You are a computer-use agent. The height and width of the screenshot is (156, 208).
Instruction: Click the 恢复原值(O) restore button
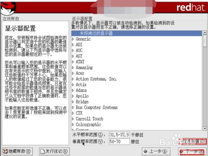[x=193, y=142]
